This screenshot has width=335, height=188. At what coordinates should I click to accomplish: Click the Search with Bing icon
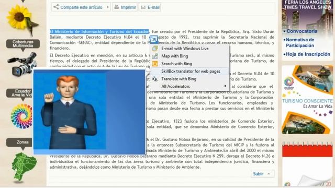point(155,64)
